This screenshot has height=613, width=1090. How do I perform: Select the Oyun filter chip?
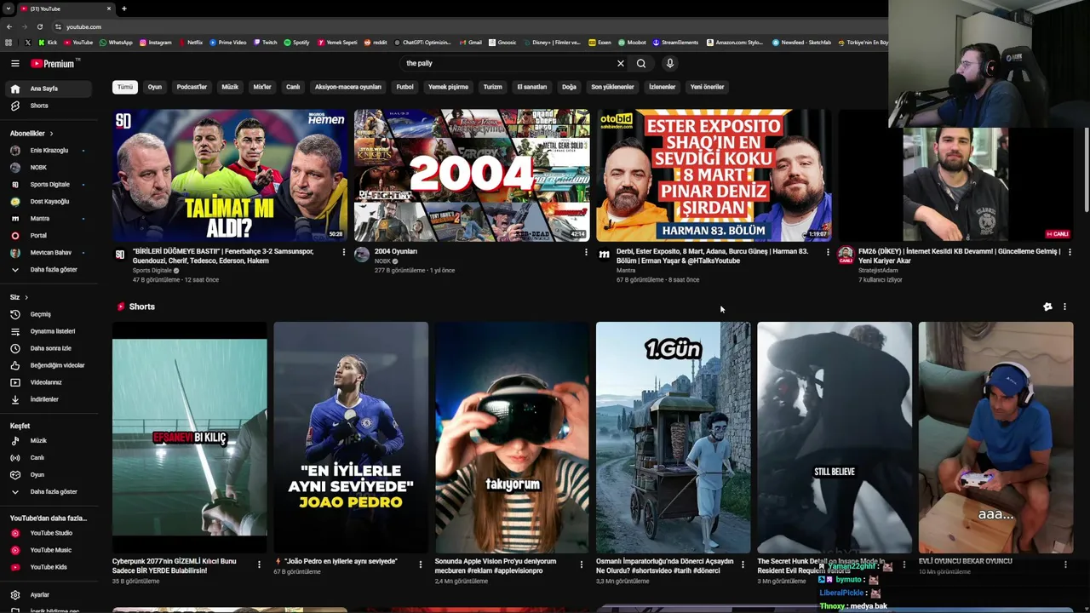(x=154, y=87)
